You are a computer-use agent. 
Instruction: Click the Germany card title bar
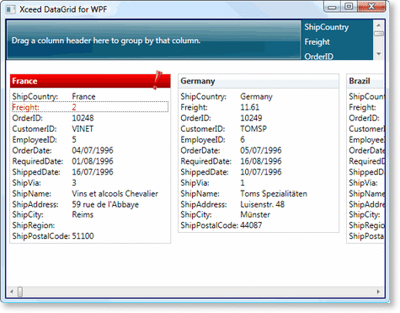(259, 81)
